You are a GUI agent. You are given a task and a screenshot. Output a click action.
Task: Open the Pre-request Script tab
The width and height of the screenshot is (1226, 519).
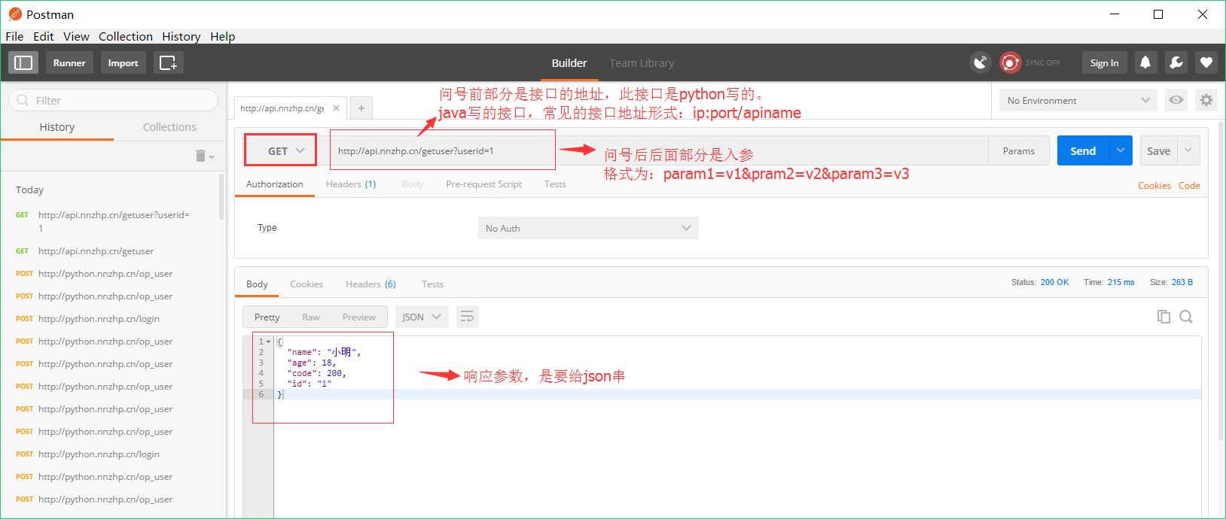tap(483, 184)
